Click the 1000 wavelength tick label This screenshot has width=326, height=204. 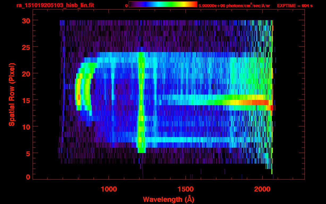(x=109, y=189)
